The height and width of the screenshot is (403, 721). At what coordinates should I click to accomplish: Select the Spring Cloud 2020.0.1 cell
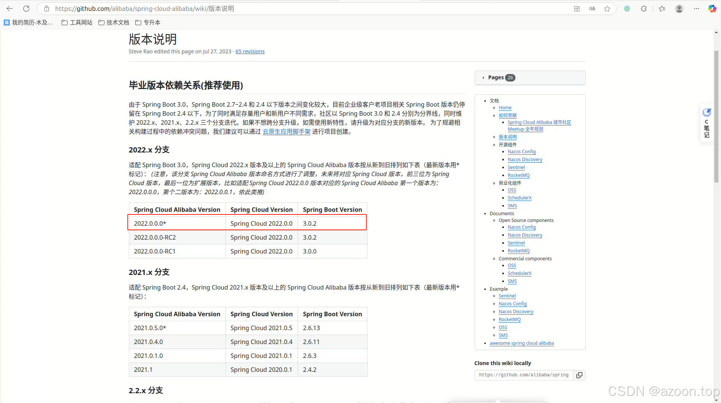261,370
